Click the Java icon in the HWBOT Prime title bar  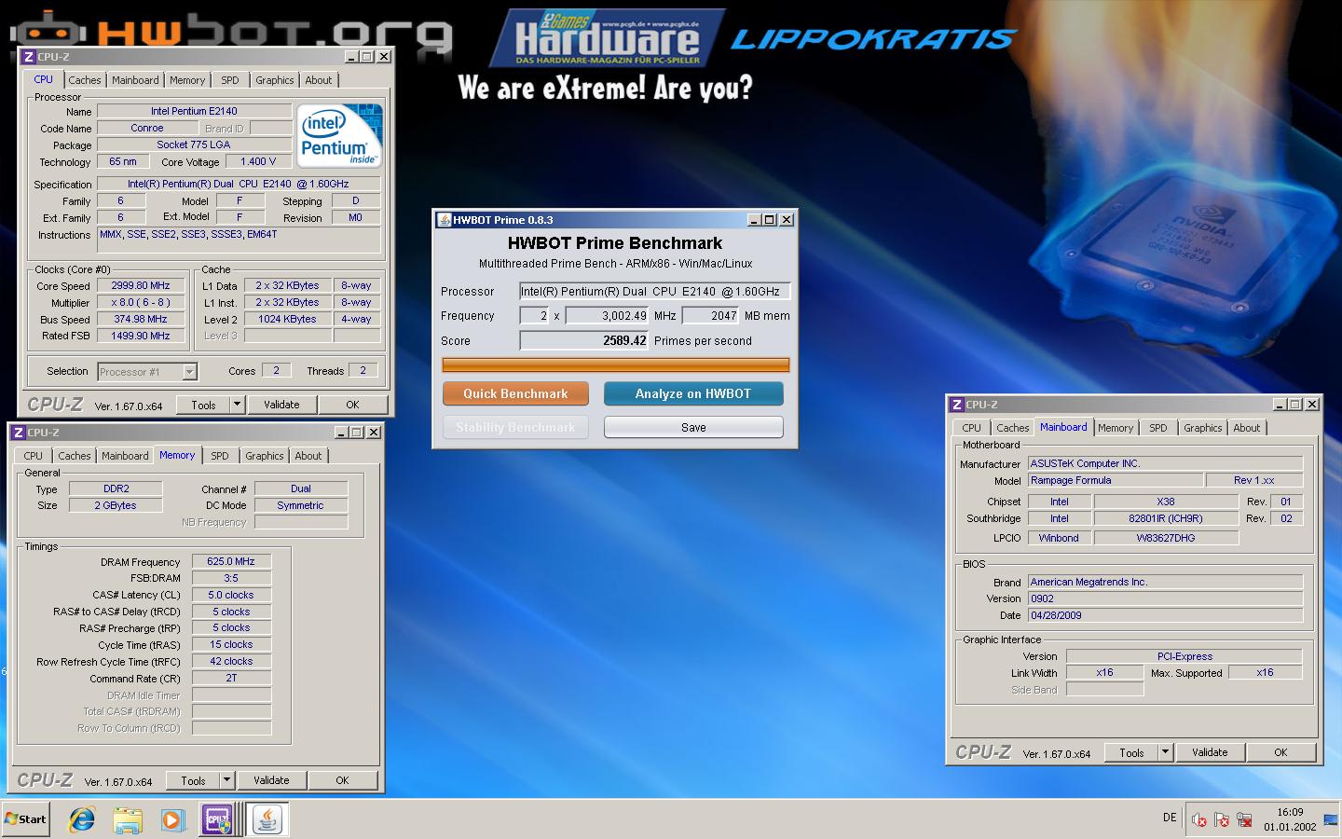445,220
